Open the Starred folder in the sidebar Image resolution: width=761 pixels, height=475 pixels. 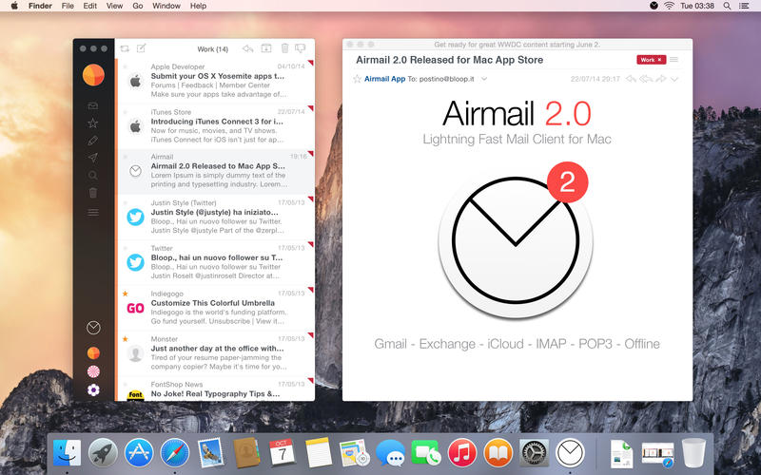93,123
